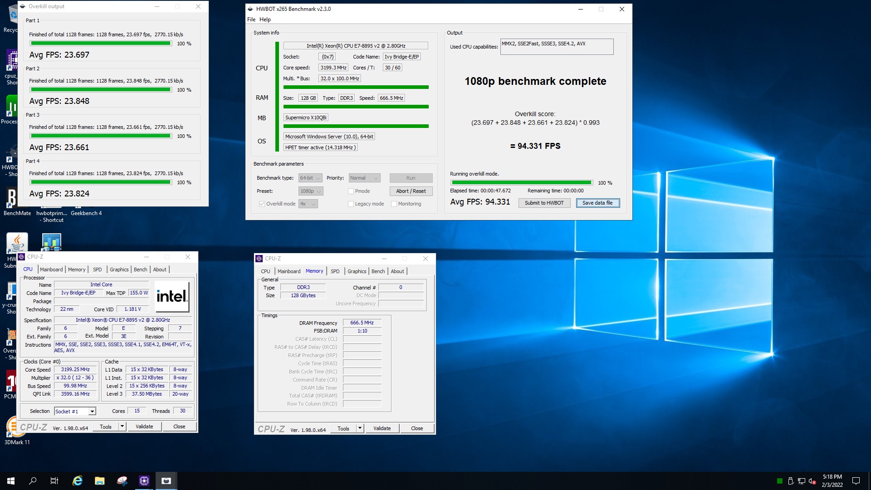Click the Abort / Reset button
This screenshot has height=490, width=871.
pos(411,191)
